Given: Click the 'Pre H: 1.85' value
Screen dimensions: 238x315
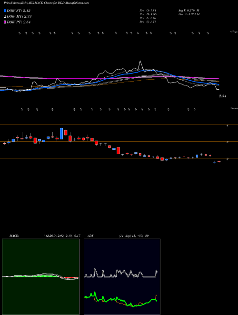Looking at the screenshot, I should (x=148, y=14).
